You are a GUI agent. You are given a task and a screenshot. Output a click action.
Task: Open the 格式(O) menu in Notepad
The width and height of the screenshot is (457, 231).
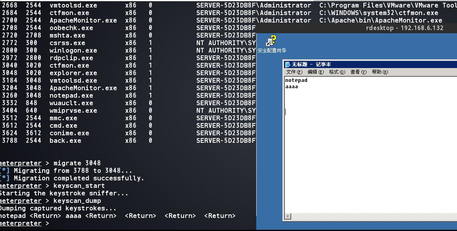337,72
